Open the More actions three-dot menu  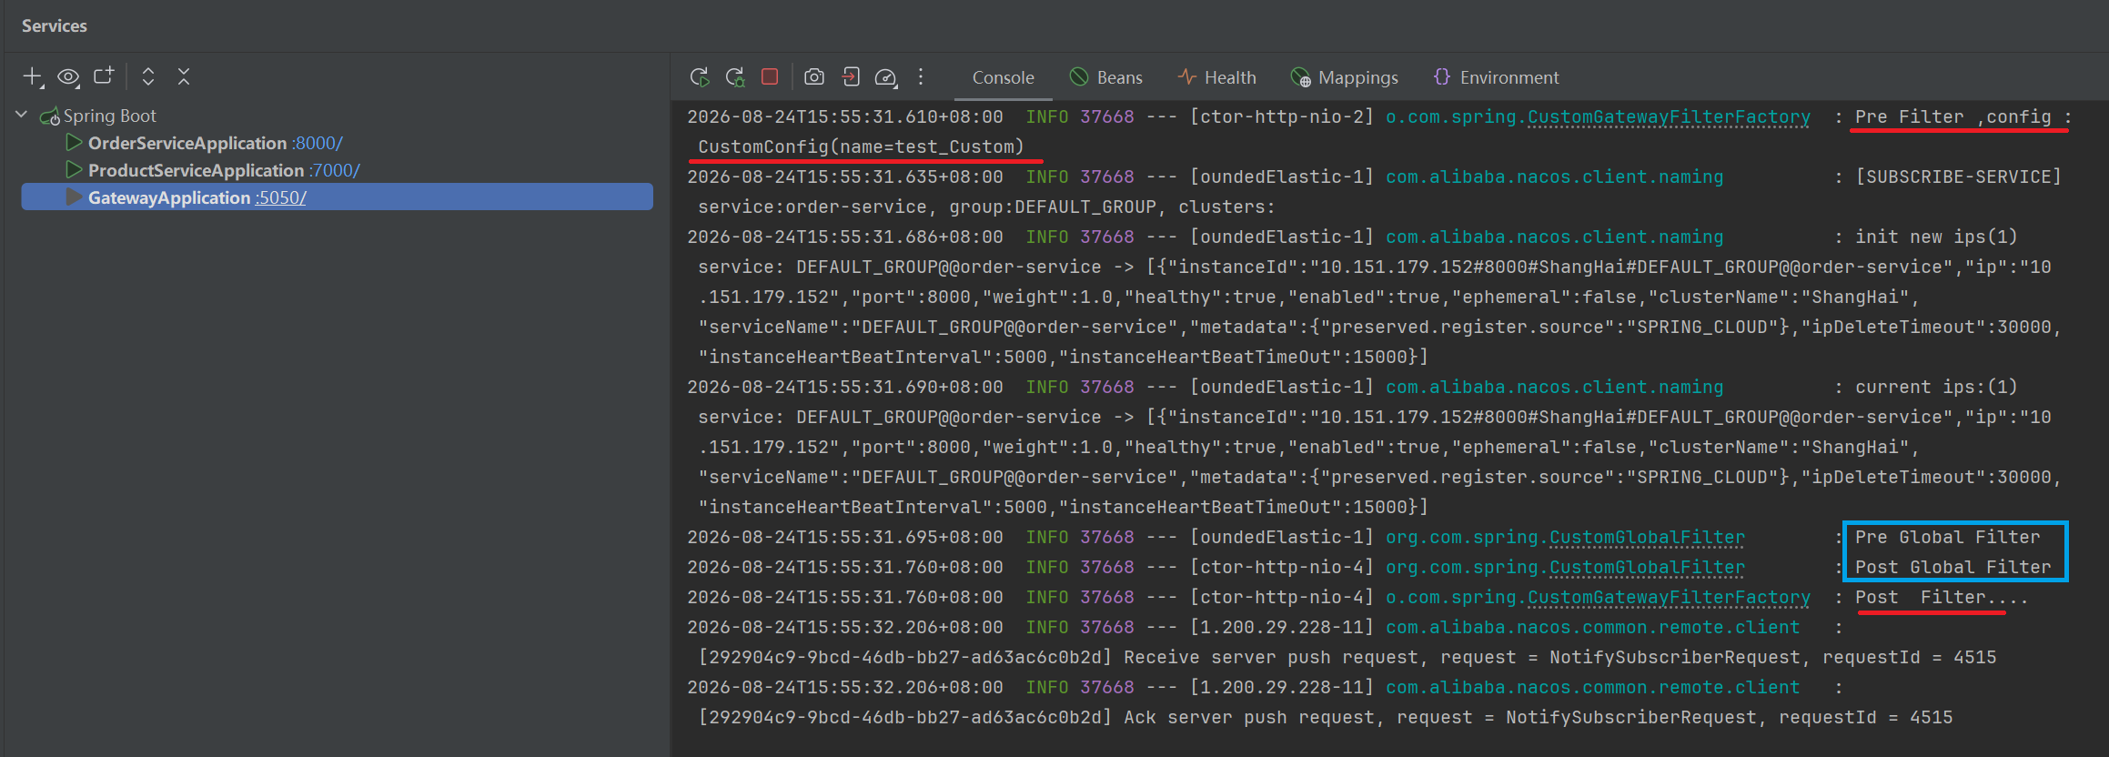(921, 77)
